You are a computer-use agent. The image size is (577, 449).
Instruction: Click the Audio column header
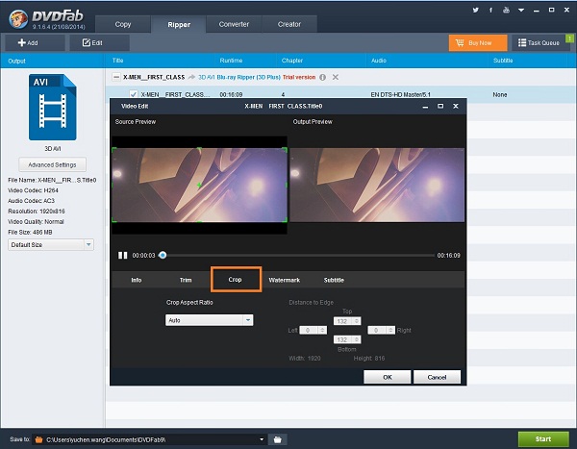[x=379, y=61]
